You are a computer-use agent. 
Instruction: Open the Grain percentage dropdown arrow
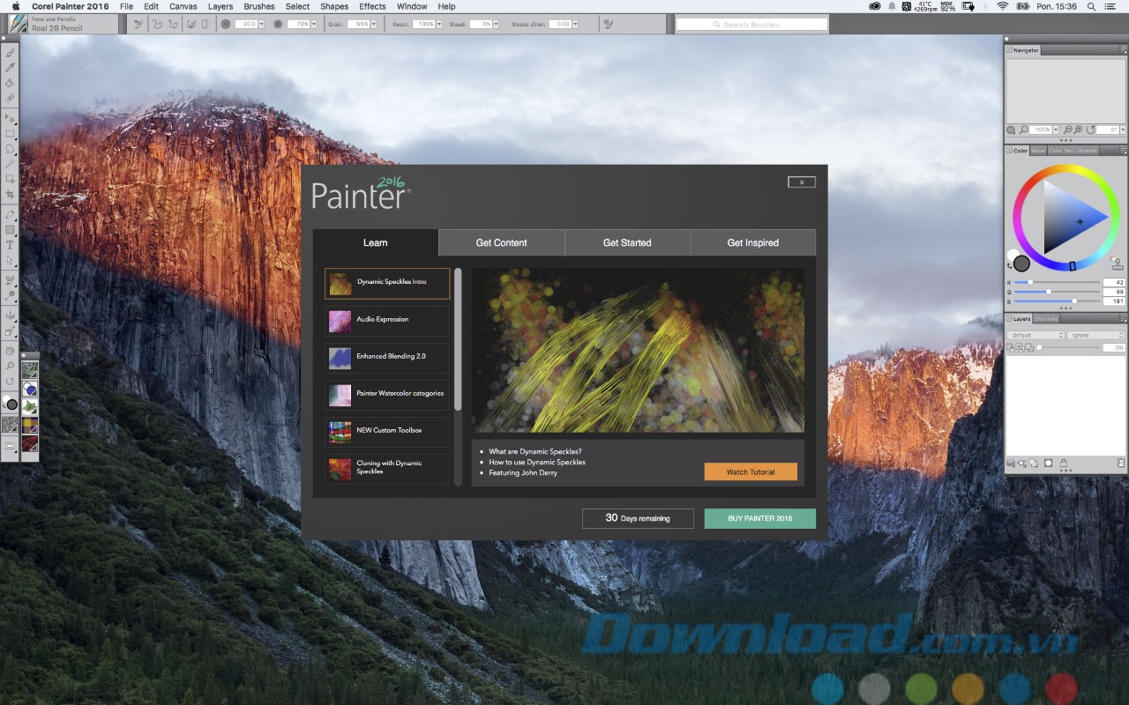pos(372,25)
